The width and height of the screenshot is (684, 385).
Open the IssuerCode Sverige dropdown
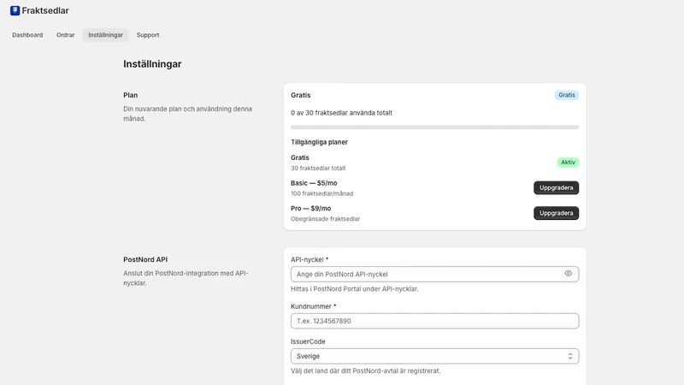(434, 356)
